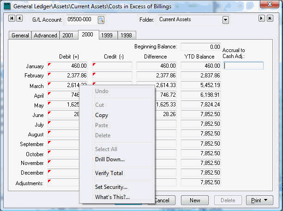
Task: Open G/L Account lookup magnifier
Action: [x=101, y=20]
